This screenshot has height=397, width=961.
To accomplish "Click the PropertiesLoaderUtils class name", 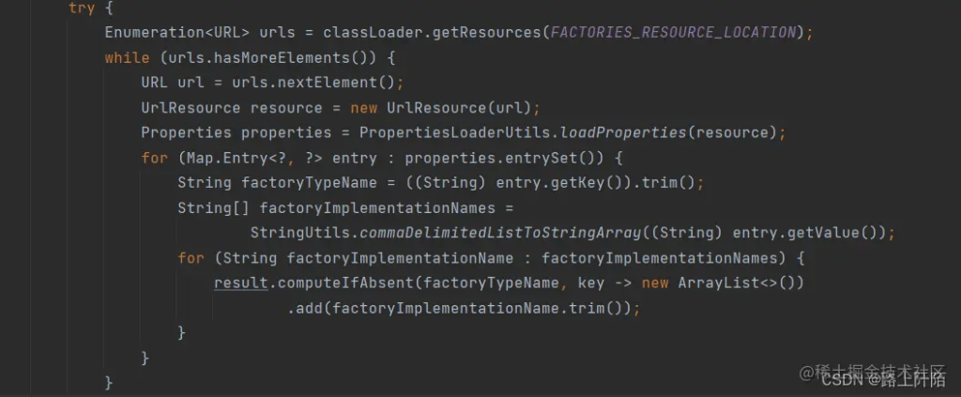I will coord(455,132).
